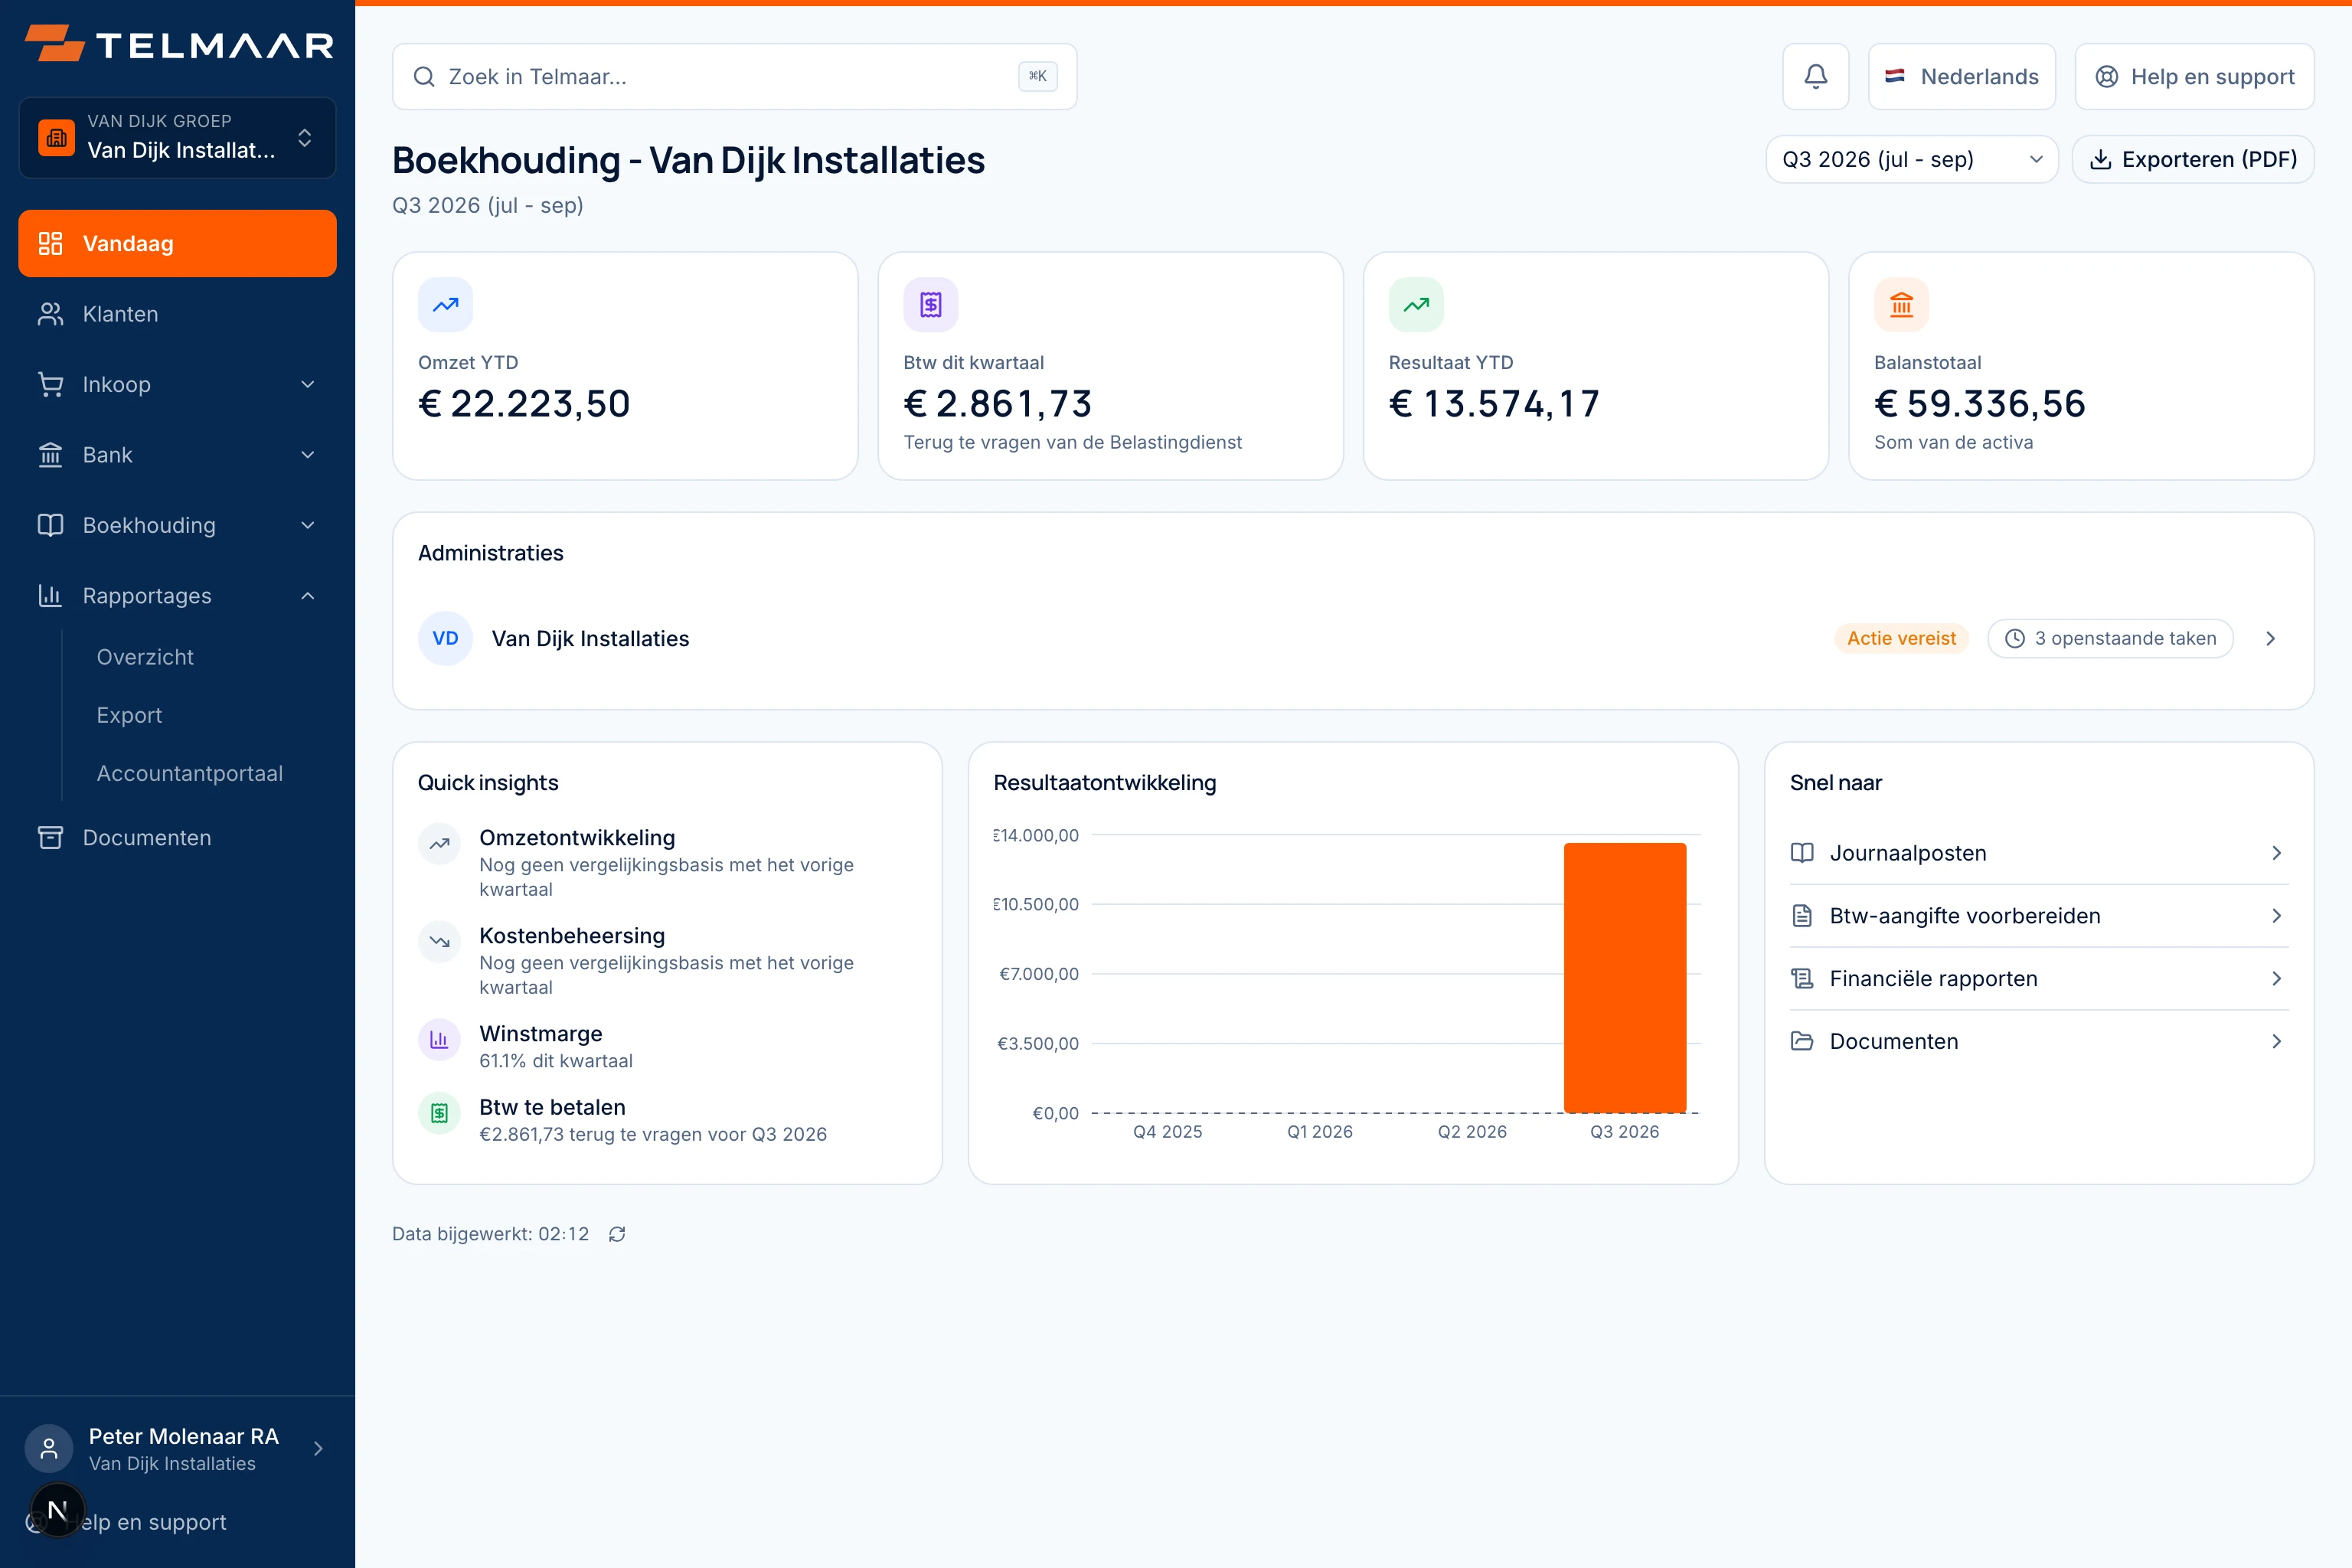Click the Documenten archive icon in sidebar
Screen dimensions: 2352x1568
pyautogui.click(x=50, y=838)
